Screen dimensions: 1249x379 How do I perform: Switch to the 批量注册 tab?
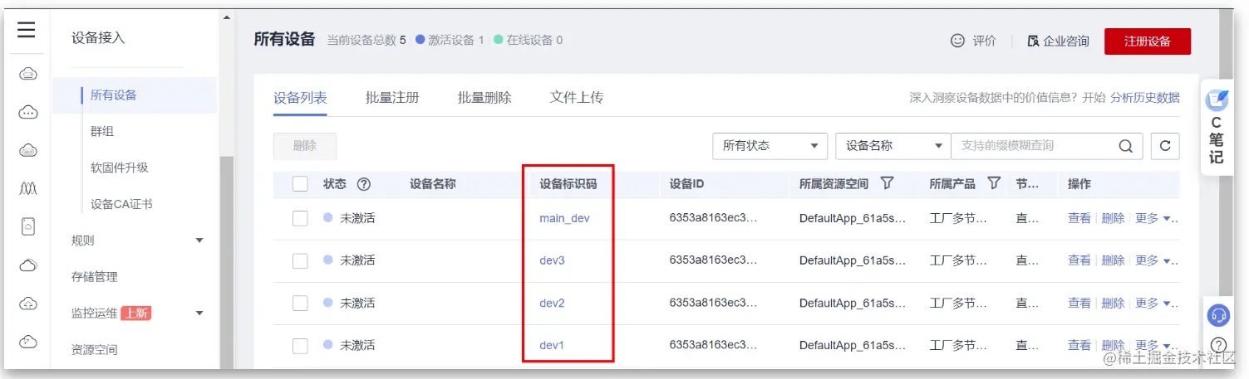392,98
